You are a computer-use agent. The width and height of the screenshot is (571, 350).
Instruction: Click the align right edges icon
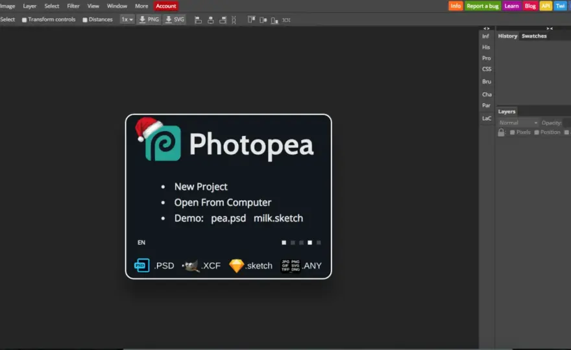(223, 20)
